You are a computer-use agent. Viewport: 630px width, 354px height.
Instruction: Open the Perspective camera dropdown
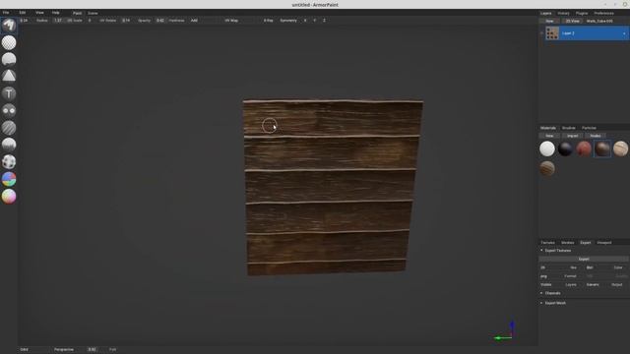[68, 350]
